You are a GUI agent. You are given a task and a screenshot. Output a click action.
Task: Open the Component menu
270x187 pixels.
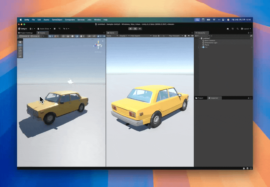(70, 20)
